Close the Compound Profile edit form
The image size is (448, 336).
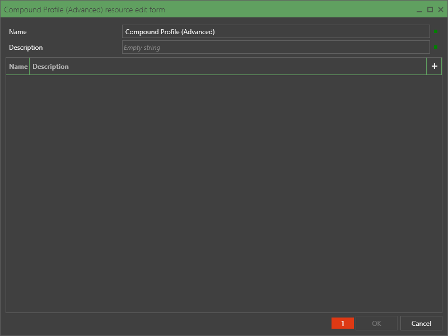pos(441,10)
